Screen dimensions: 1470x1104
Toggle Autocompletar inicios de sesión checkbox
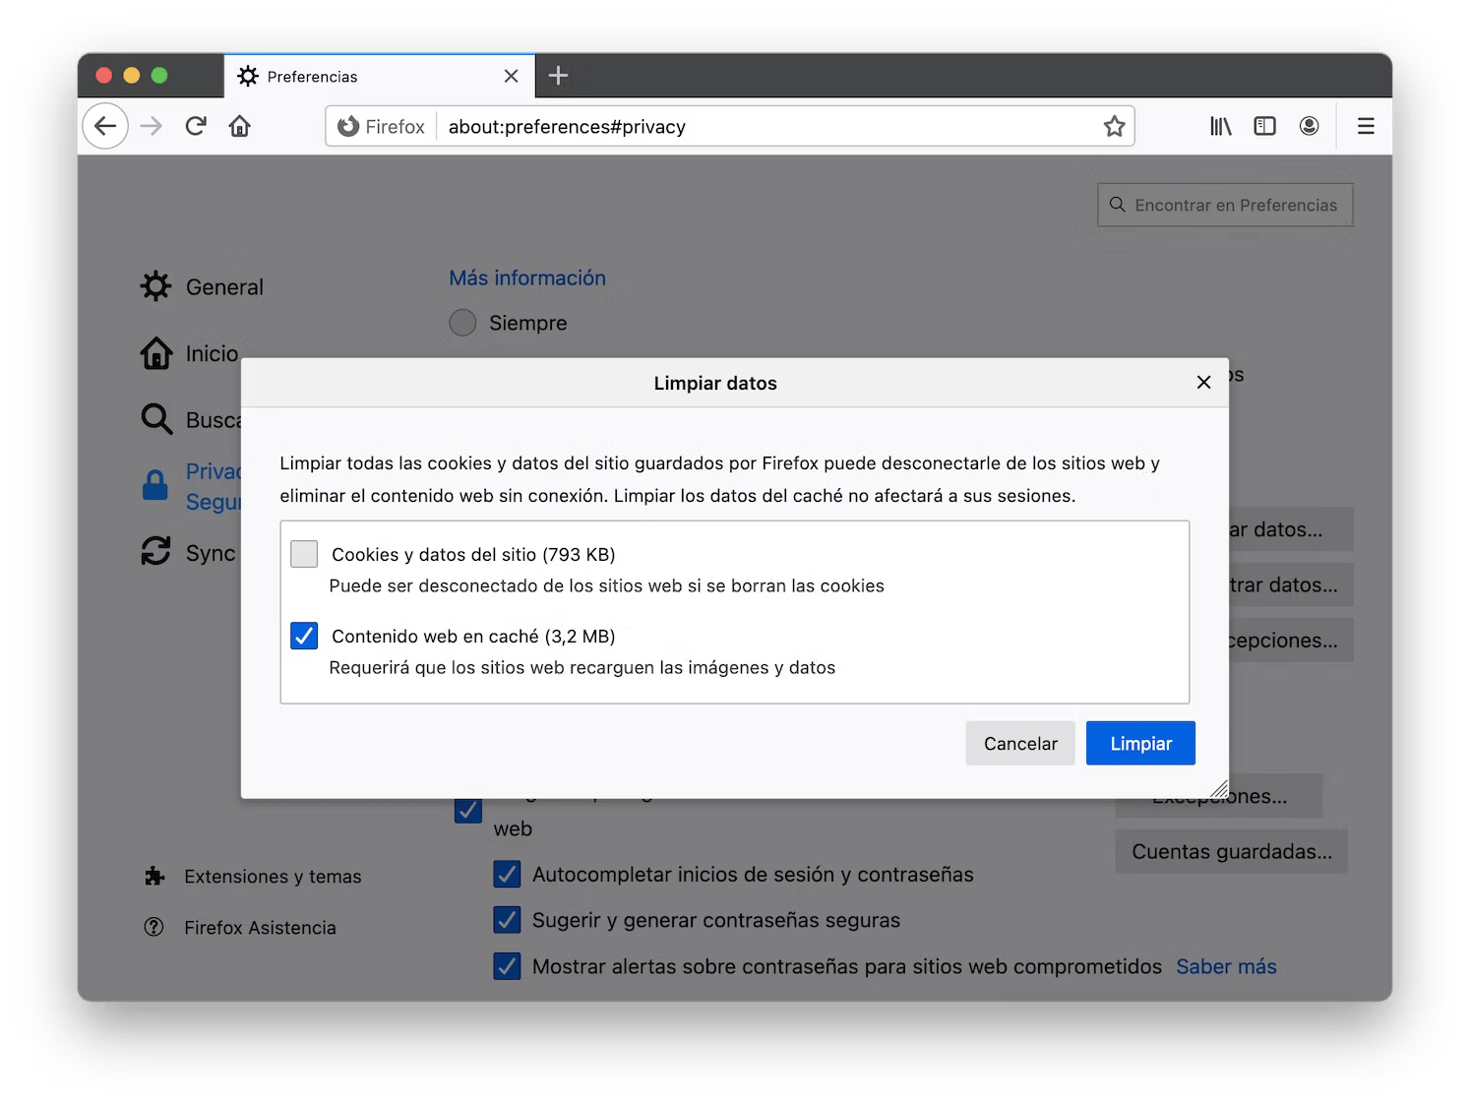pos(507,874)
